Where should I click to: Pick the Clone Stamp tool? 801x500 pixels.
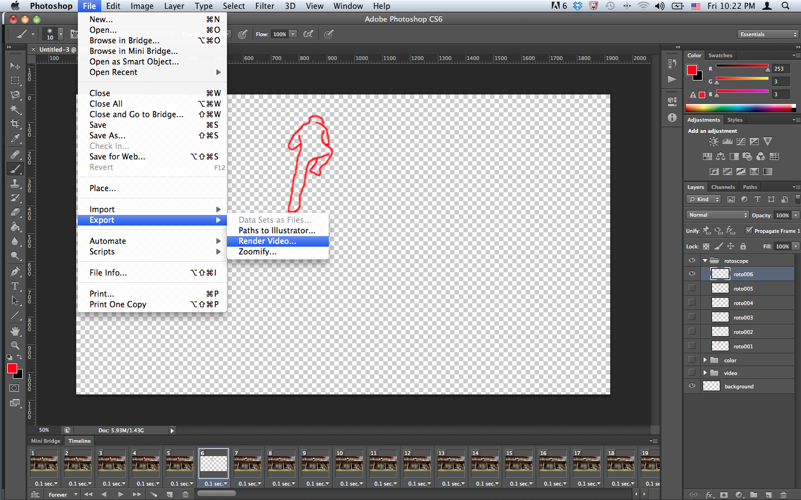click(15, 183)
